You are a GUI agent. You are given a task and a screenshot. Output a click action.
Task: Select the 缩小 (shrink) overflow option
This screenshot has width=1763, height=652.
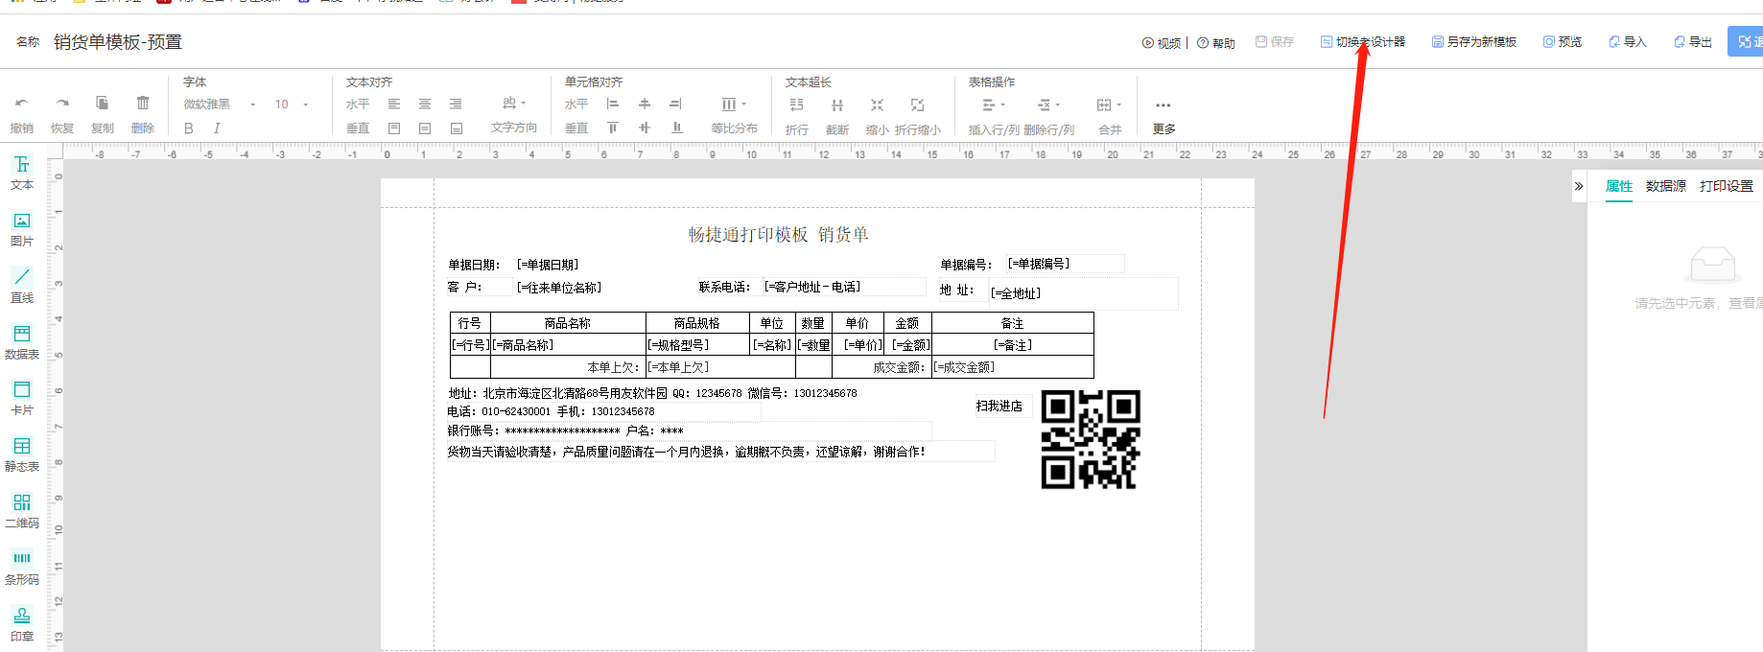click(877, 115)
